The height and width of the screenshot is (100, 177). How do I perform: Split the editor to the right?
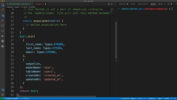click(x=111, y=4)
